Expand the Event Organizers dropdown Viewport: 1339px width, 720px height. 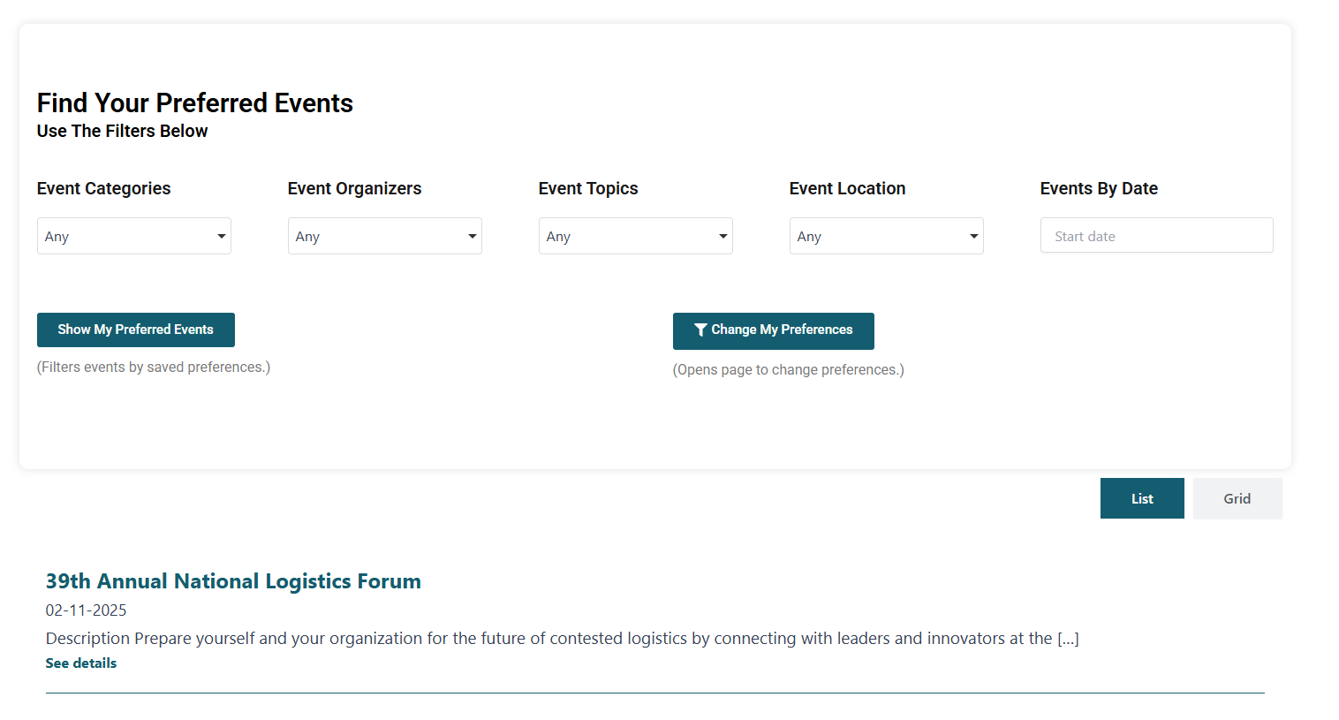pos(385,236)
